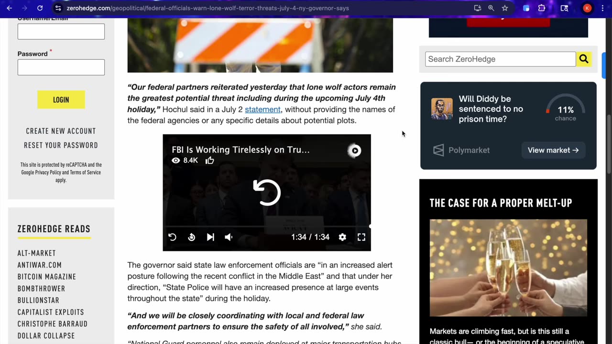Click the blue square extension icon
The image size is (612, 344).
pos(526,8)
